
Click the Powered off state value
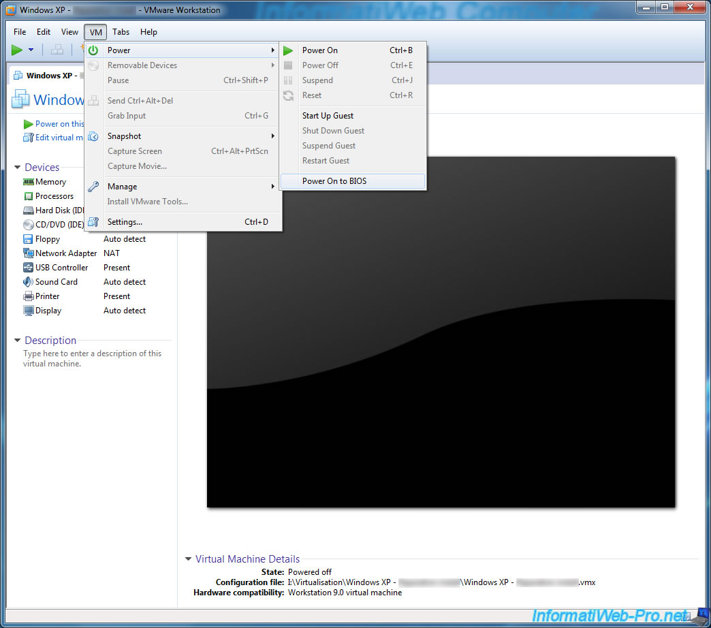(x=310, y=571)
